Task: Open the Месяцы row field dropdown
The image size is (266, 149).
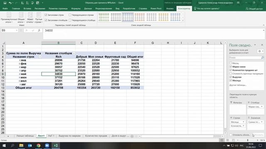Action: (x=244, y=122)
